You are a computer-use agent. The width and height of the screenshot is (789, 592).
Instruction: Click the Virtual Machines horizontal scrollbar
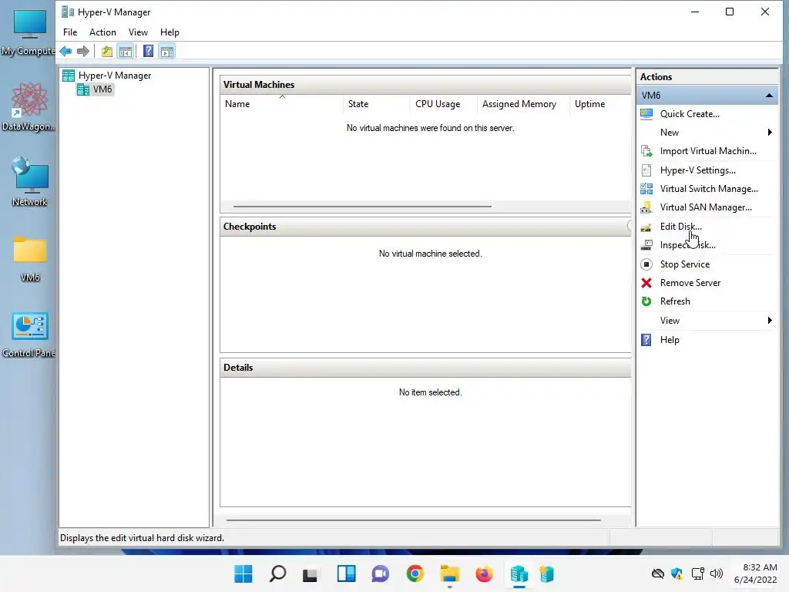pyautogui.click(x=362, y=207)
